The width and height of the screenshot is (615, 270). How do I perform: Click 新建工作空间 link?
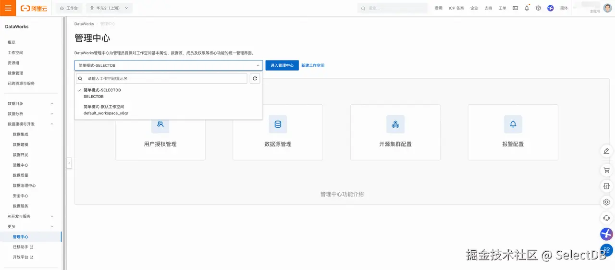click(313, 65)
